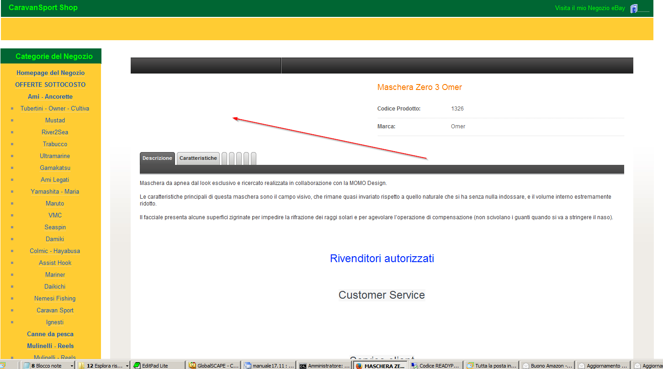The width and height of the screenshot is (663, 369).
Task: Click the 'Rivenditori autorizzati' link
Action: pos(382,258)
